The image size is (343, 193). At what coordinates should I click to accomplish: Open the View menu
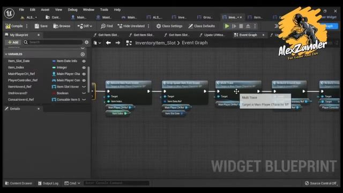tap(58, 10)
